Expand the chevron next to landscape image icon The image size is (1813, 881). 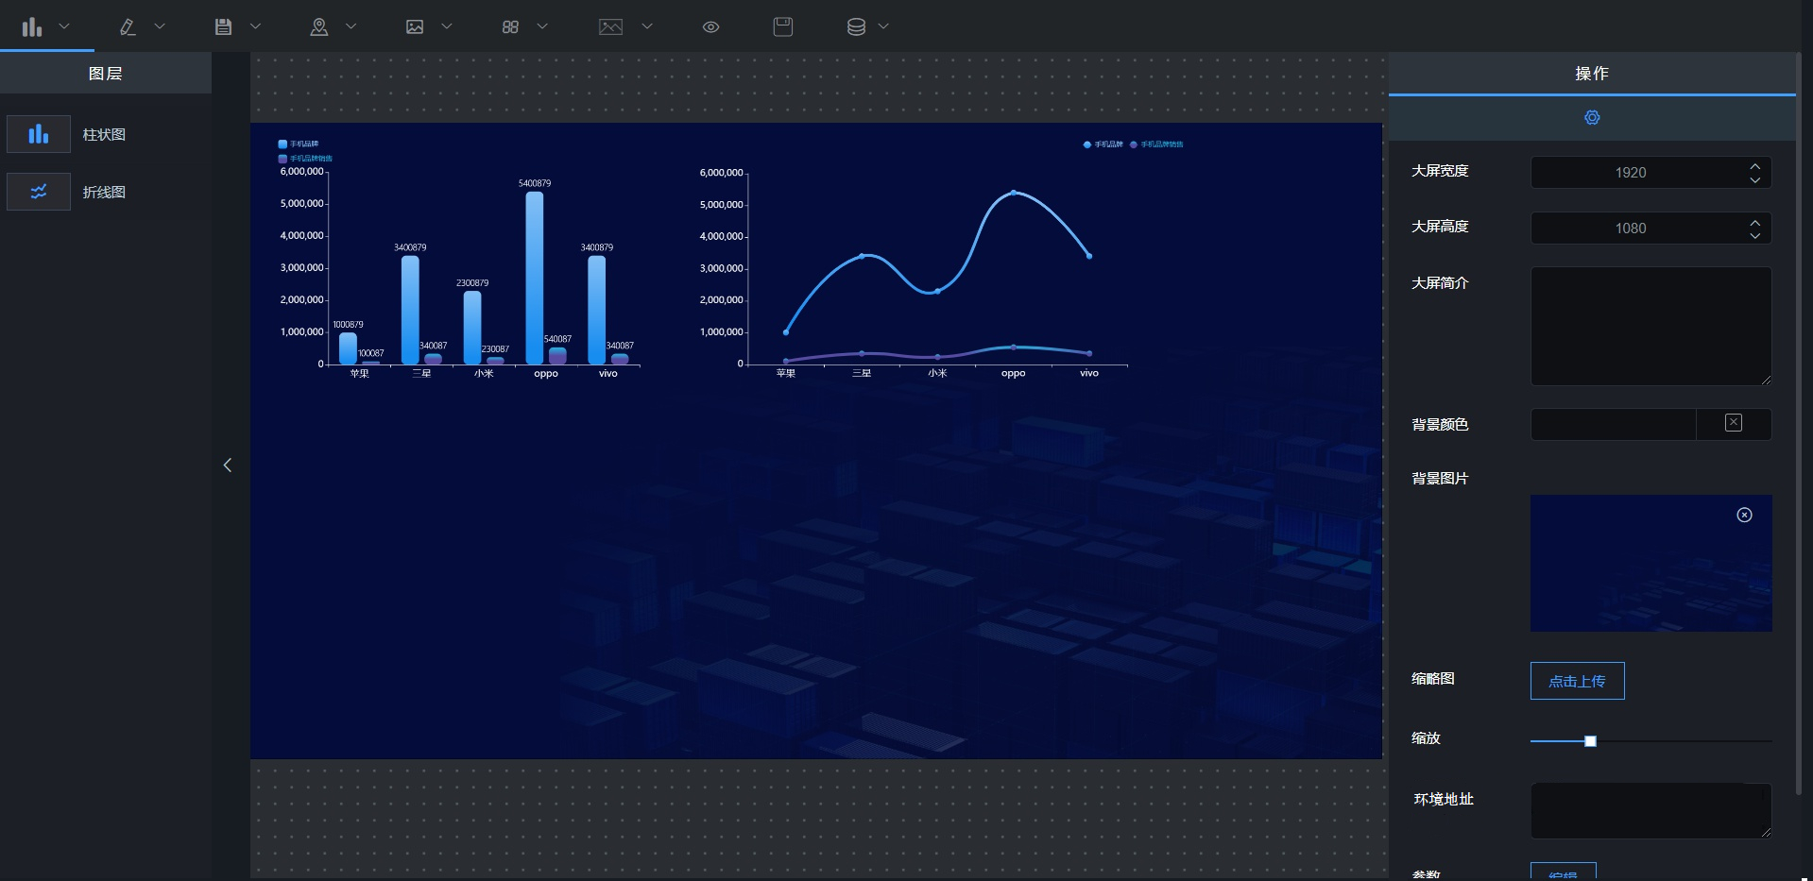(x=647, y=26)
